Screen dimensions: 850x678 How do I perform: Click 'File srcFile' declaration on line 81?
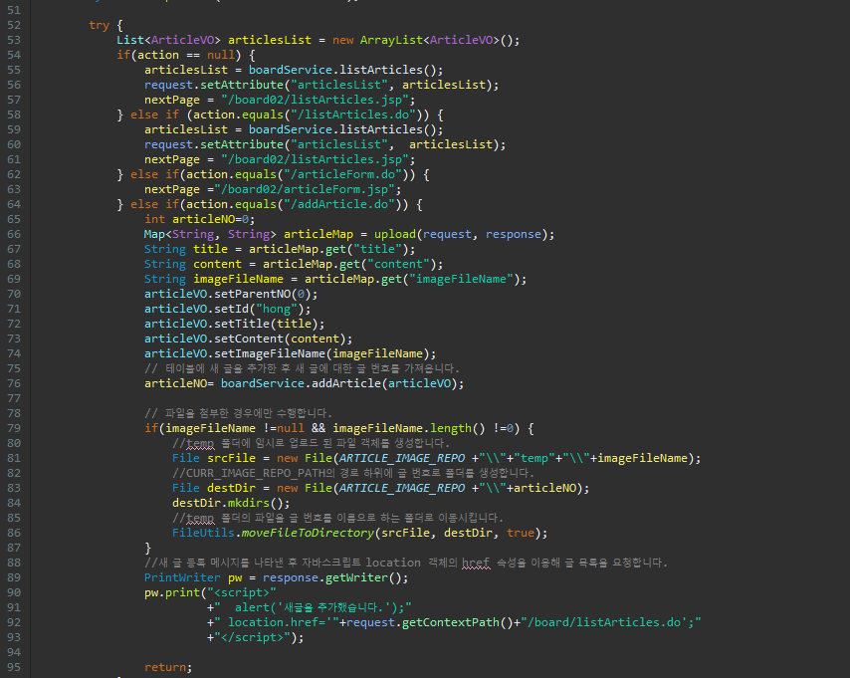click(214, 458)
